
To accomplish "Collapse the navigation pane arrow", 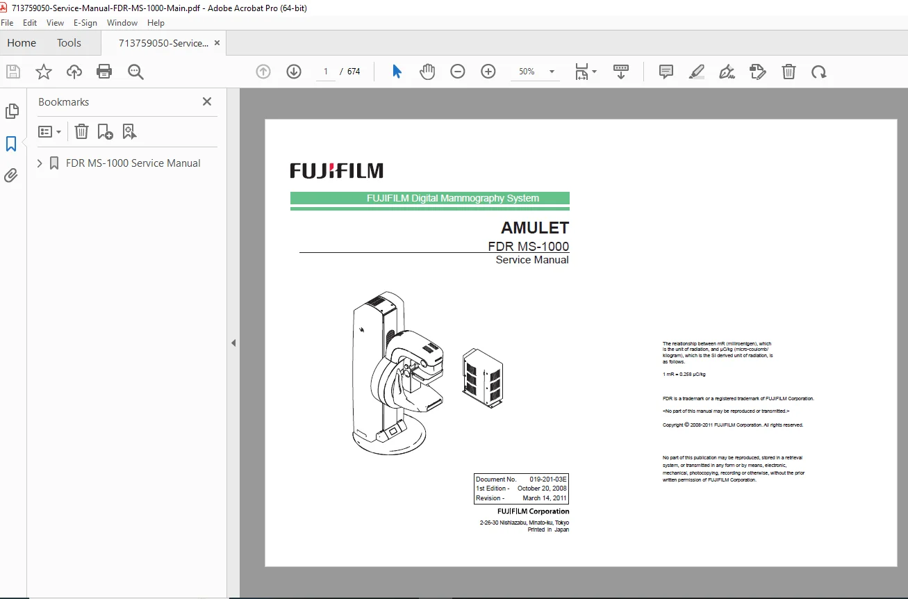I will [x=233, y=343].
